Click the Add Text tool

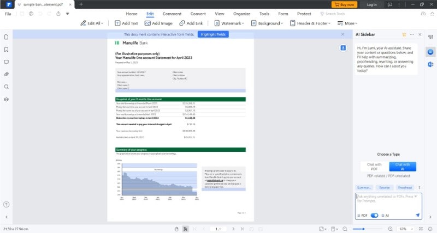click(126, 23)
